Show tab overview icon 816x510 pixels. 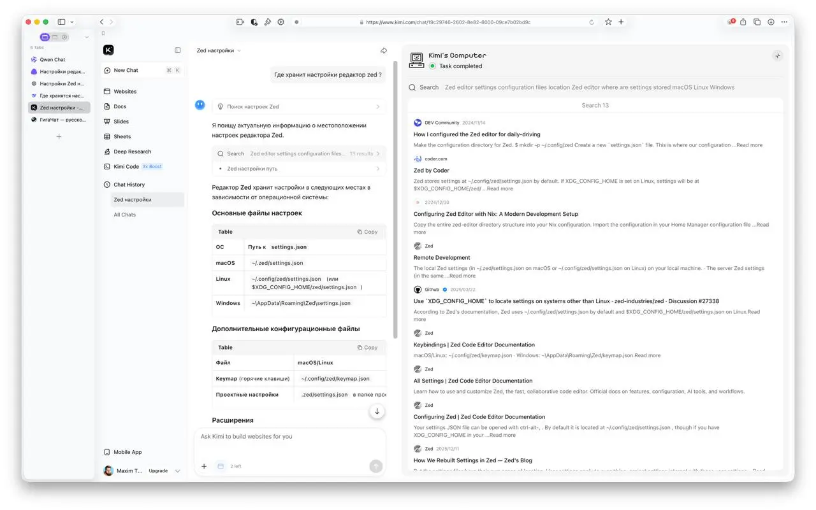tap(757, 22)
